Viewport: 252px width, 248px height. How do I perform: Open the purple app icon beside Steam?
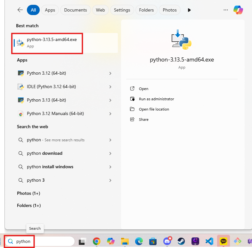pos(195,241)
